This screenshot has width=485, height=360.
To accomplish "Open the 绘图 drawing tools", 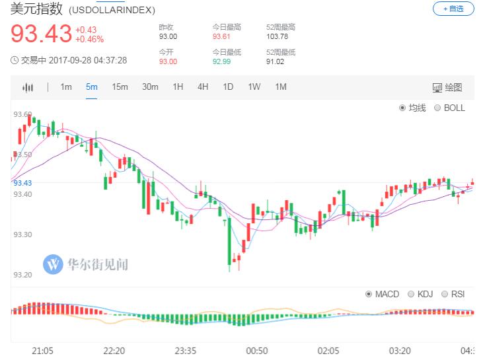I will (x=447, y=88).
